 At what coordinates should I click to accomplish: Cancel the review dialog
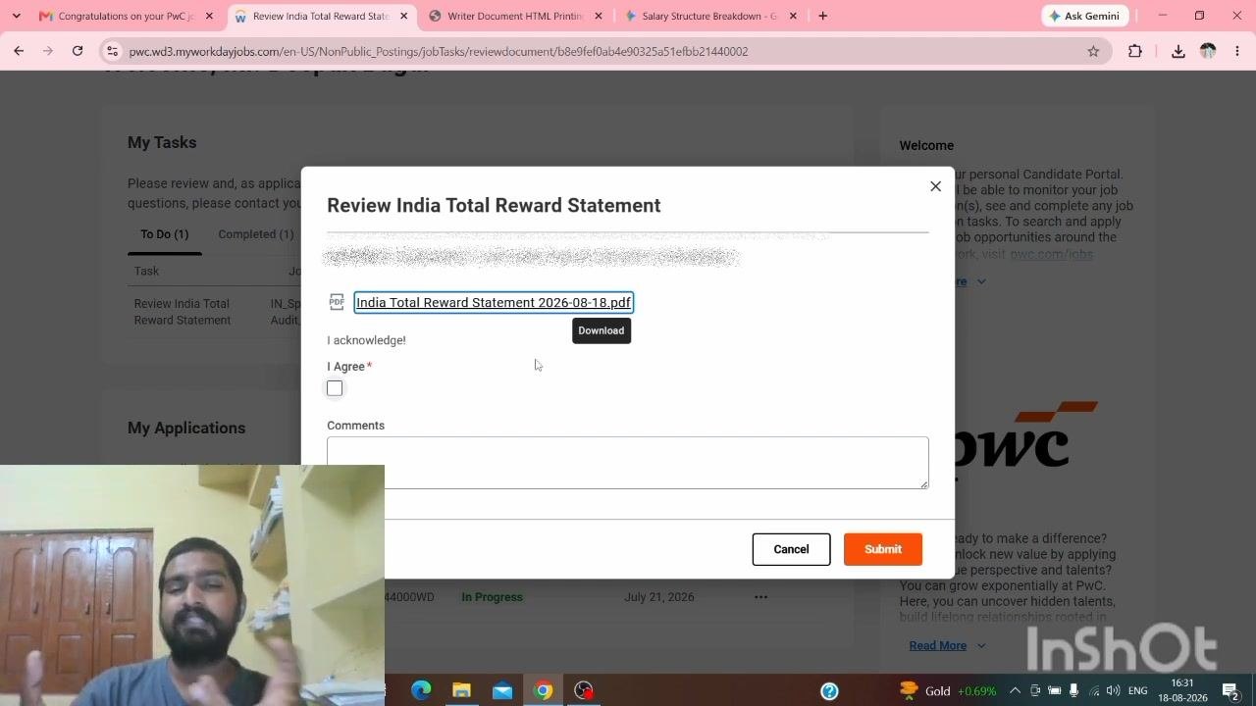791,549
